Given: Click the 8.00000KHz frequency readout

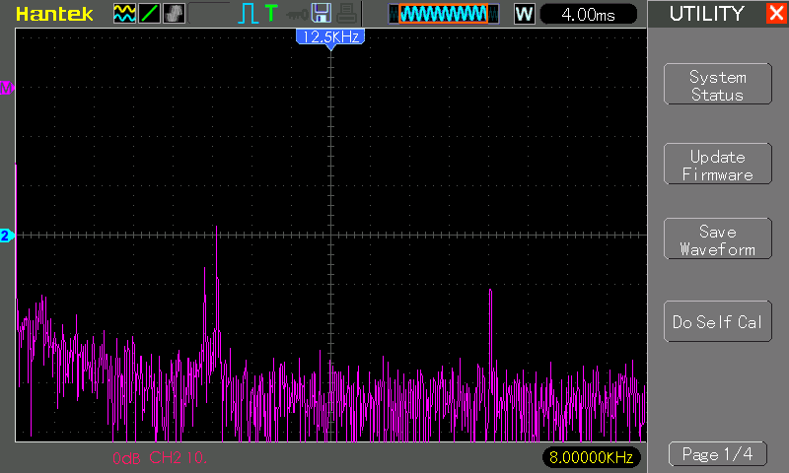Looking at the screenshot, I should pyautogui.click(x=591, y=457).
